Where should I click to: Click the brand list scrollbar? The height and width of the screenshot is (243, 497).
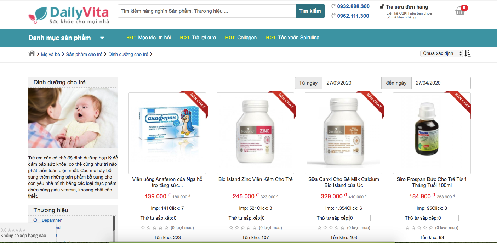pos(114,228)
